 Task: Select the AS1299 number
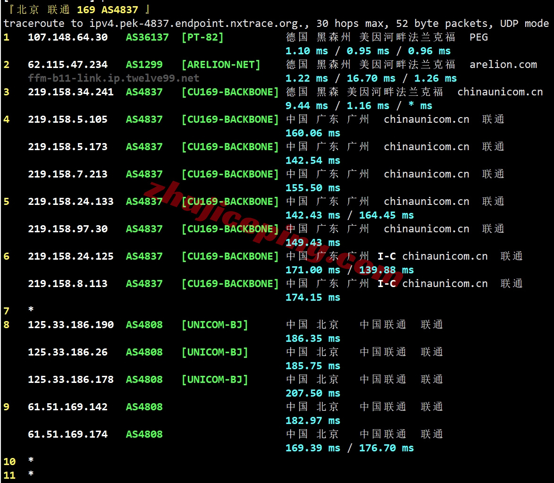coord(144,65)
